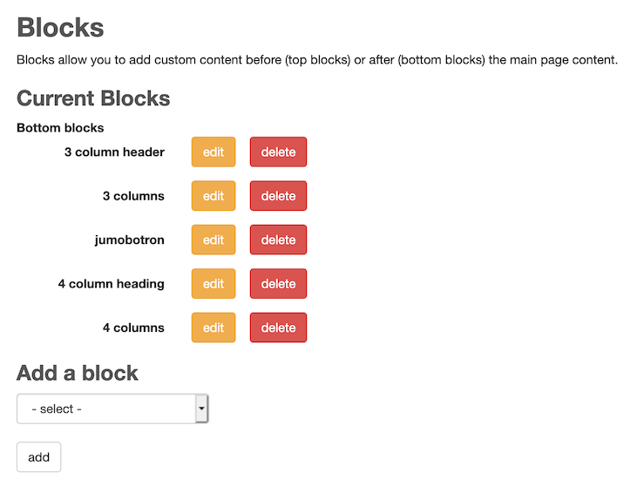
Task: Click the 3 columns block label
Action: click(x=133, y=196)
